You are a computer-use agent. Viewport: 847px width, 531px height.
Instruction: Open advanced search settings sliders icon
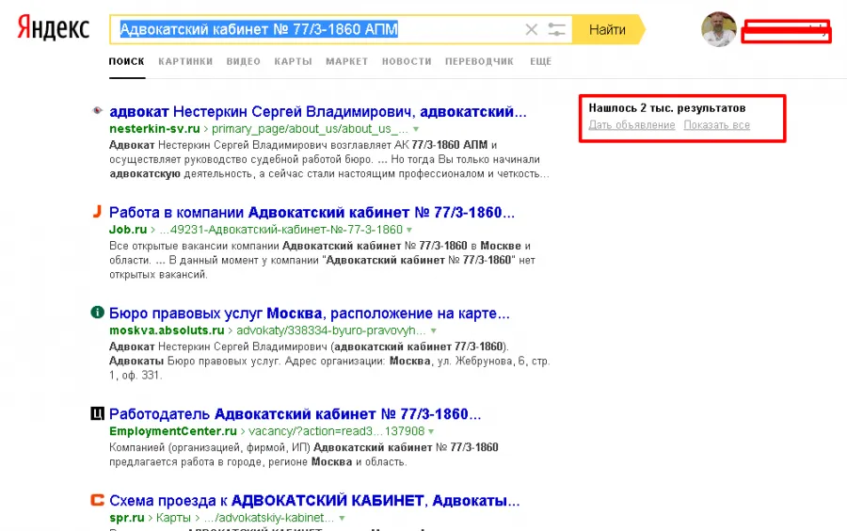pyautogui.click(x=556, y=30)
